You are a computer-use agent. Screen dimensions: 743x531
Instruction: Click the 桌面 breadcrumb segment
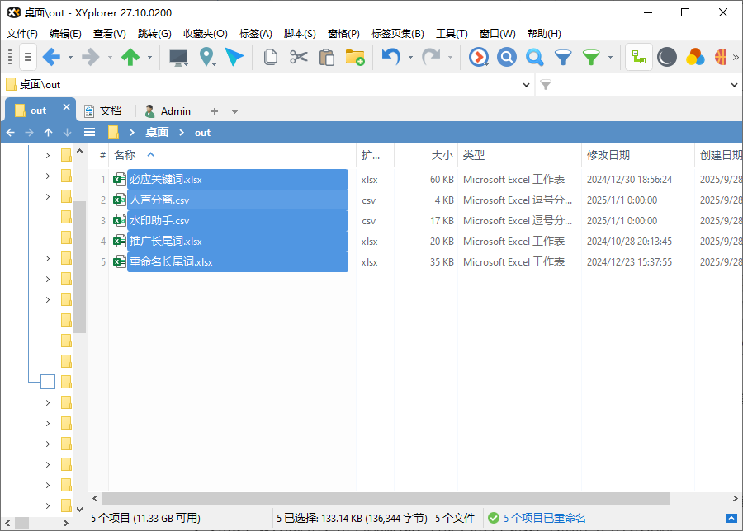157,132
